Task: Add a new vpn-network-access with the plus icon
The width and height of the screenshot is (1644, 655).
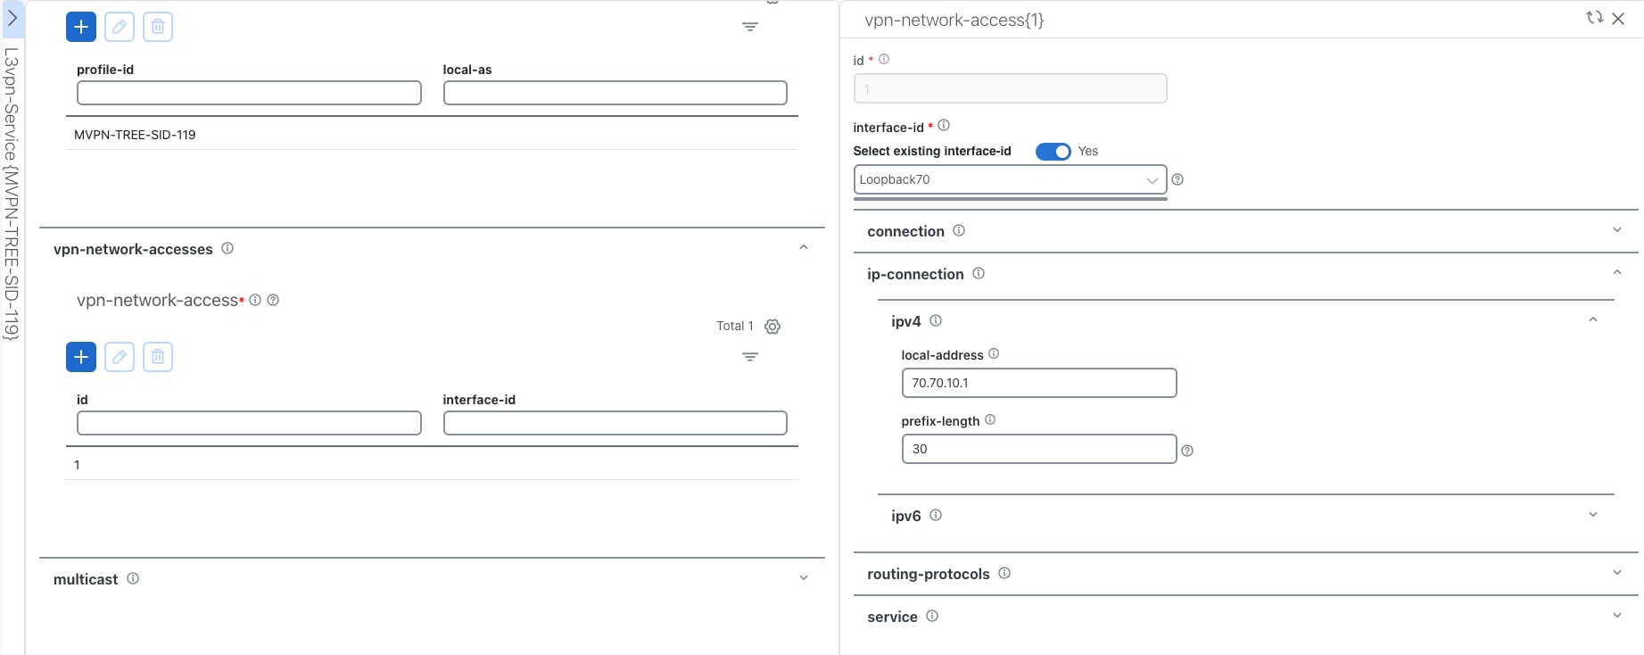Action: click(80, 356)
